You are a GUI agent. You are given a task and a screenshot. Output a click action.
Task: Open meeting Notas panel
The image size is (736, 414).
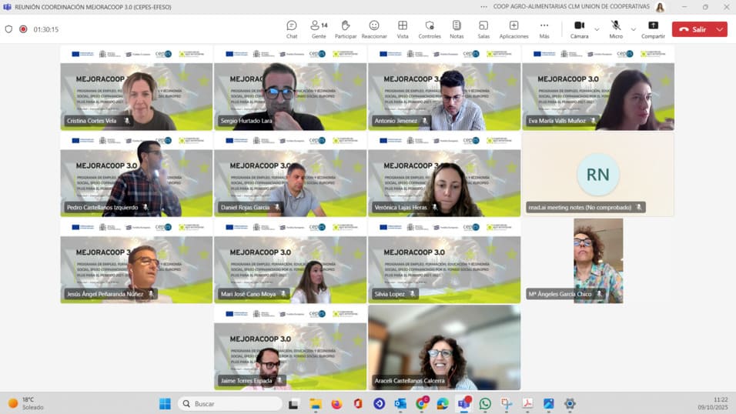(x=457, y=28)
